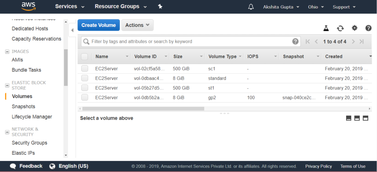377x172 pixels.
Task: Go to next page of results
Action: tap(353, 42)
